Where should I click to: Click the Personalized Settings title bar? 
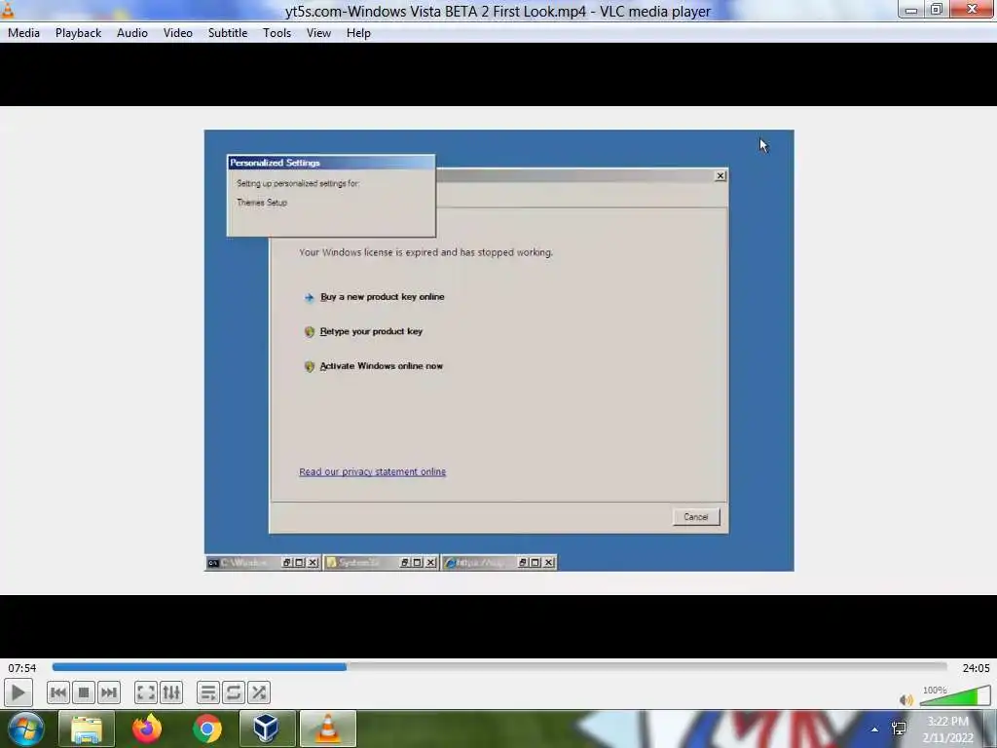tap(331, 163)
